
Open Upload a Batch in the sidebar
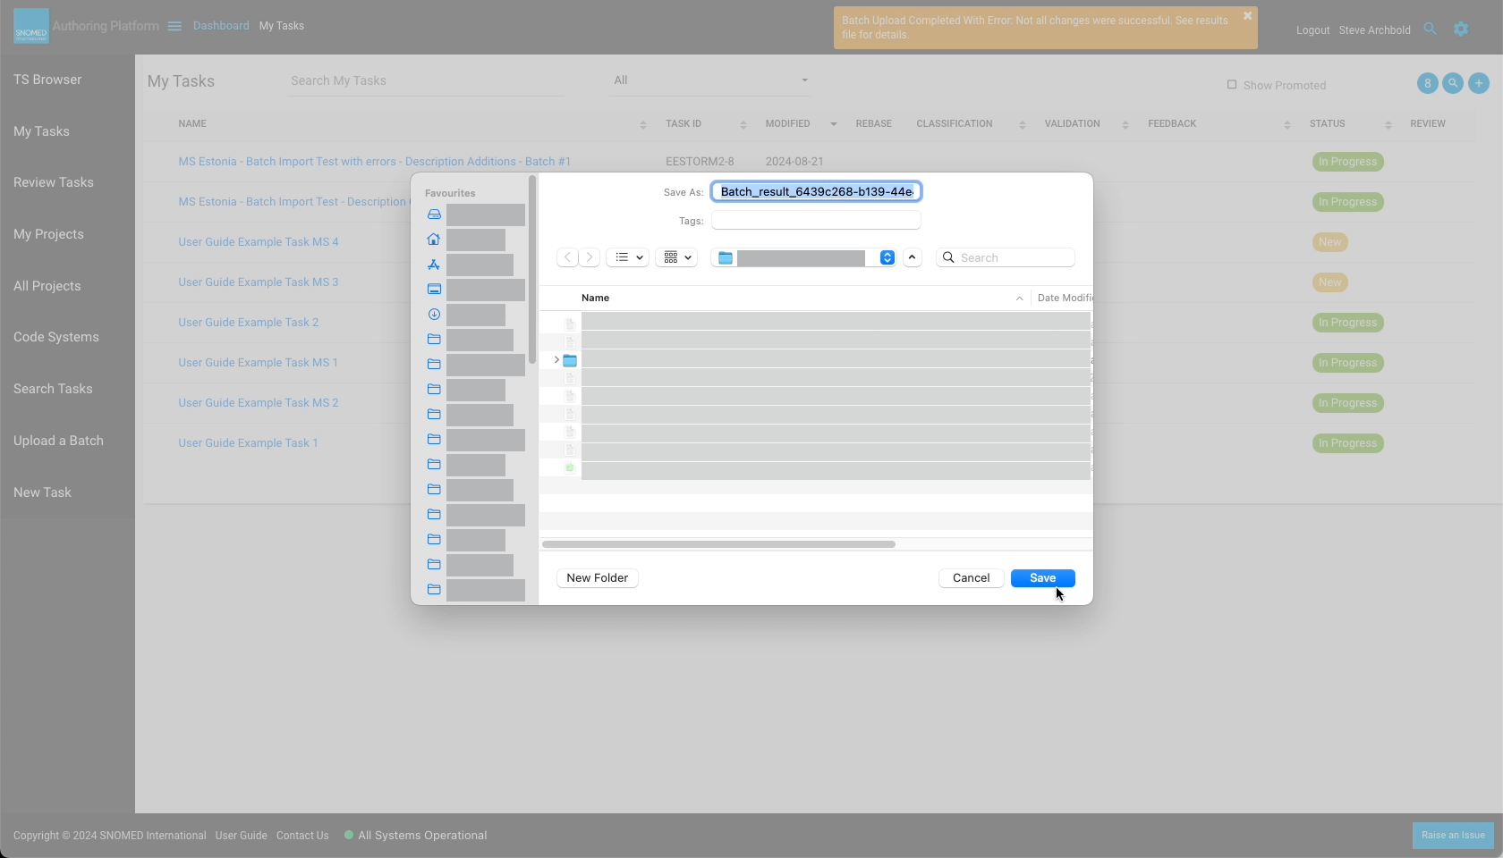pos(58,441)
